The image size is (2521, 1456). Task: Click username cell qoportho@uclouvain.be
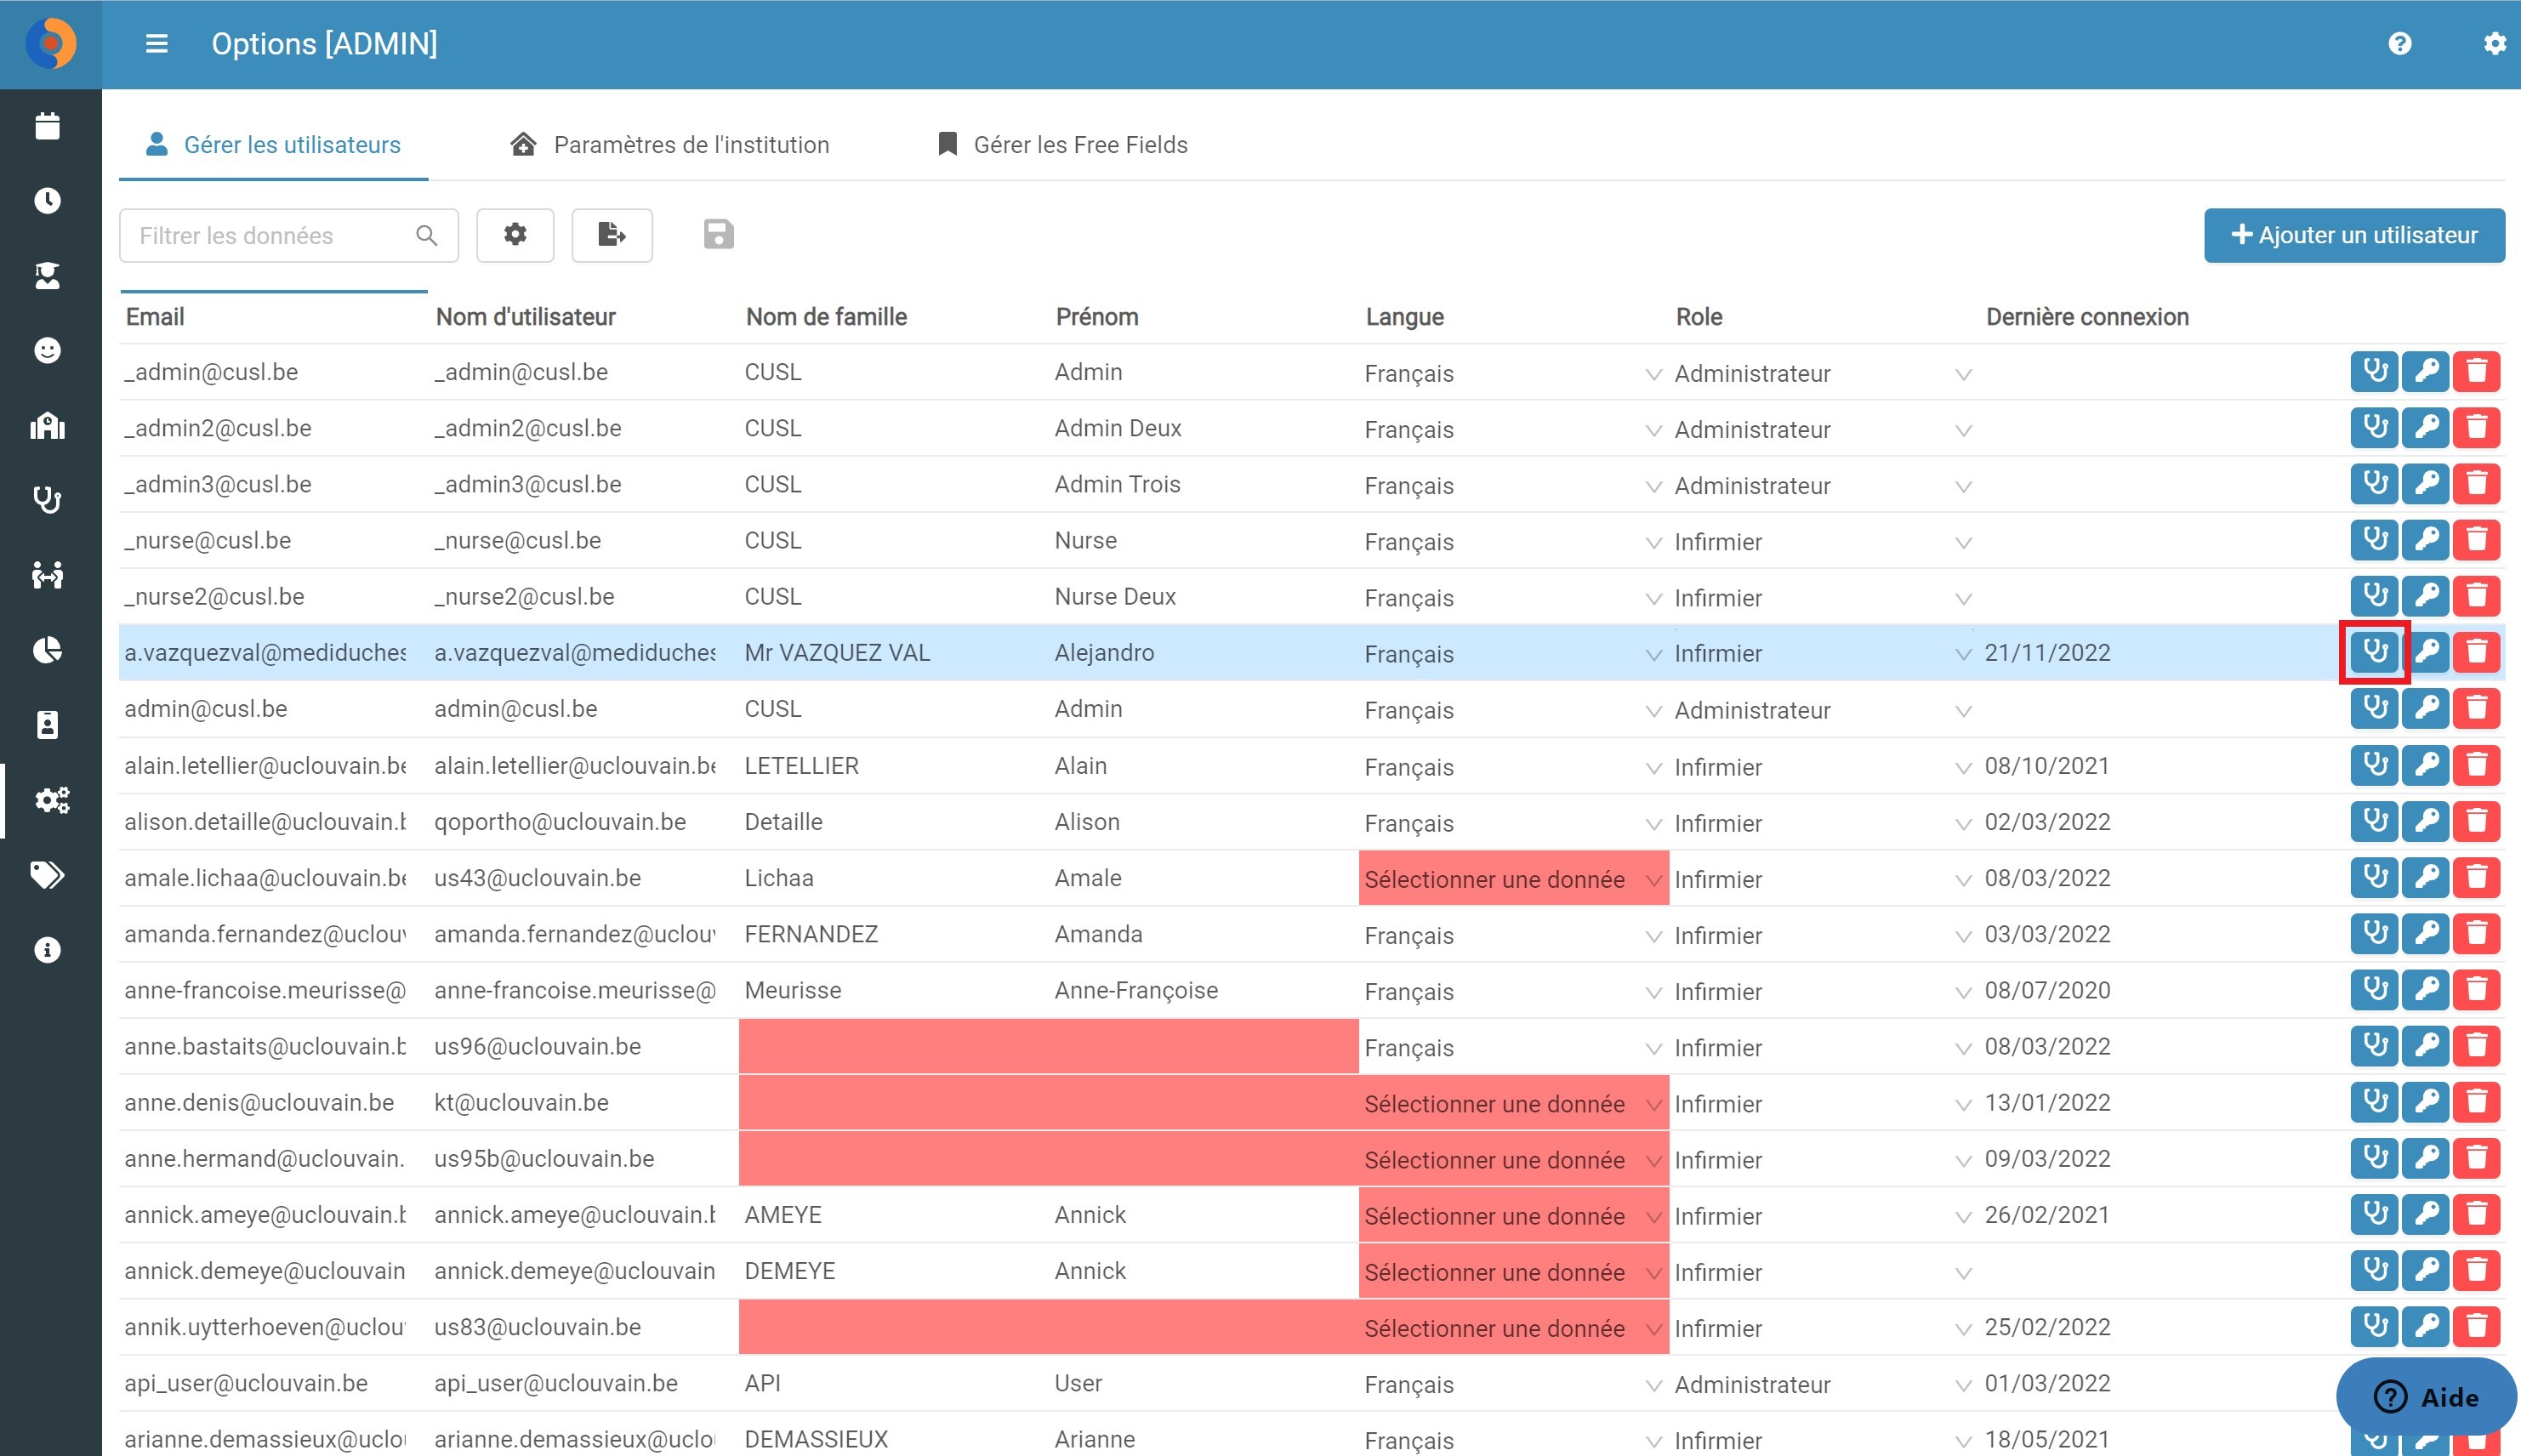pos(583,822)
